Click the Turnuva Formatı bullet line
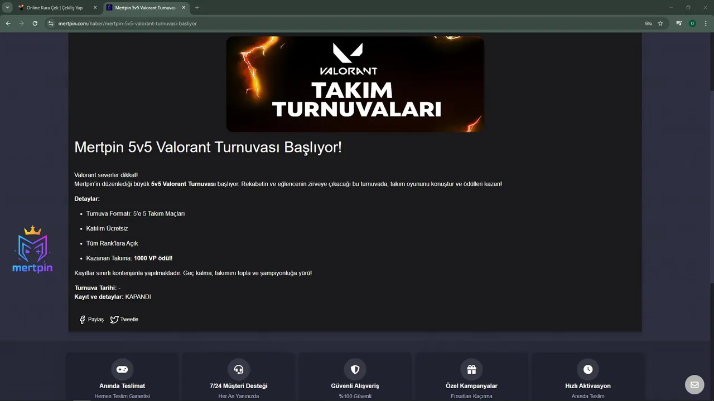The width and height of the screenshot is (714, 401). (x=136, y=214)
